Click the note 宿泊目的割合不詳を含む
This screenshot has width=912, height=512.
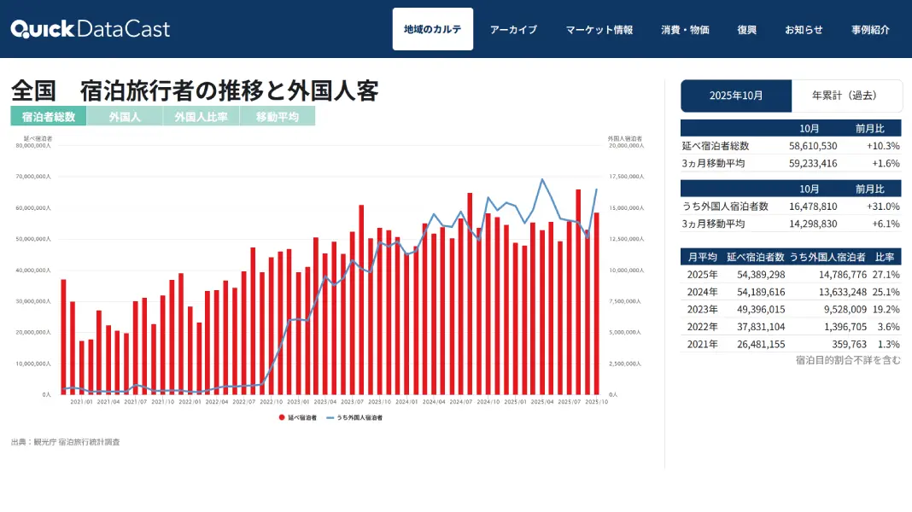click(848, 360)
